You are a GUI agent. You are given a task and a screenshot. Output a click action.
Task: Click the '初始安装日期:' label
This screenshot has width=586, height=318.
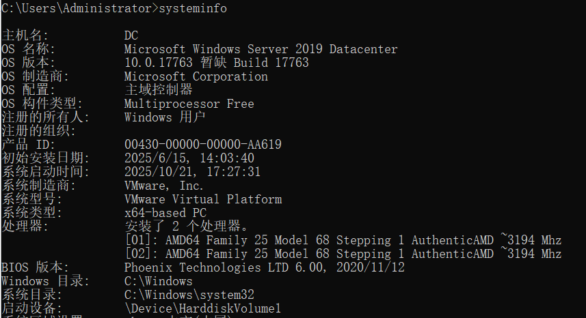point(46,158)
